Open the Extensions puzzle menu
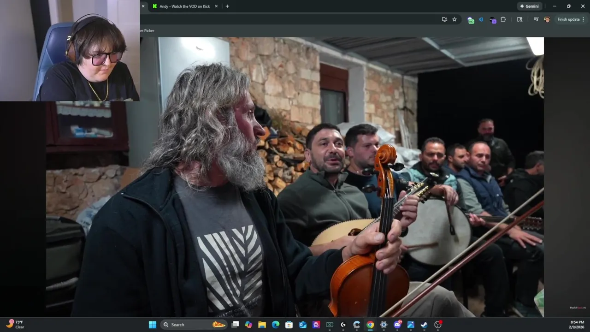This screenshot has height=332, width=590. (x=503, y=19)
